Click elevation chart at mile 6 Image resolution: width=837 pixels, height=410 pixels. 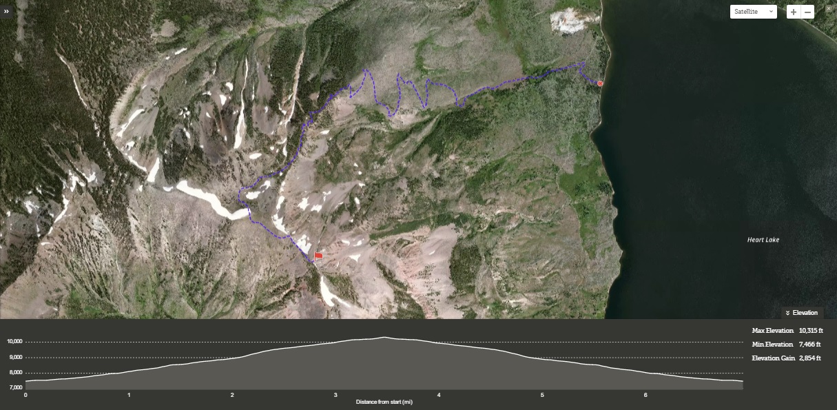pyautogui.click(x=645, y=373)
